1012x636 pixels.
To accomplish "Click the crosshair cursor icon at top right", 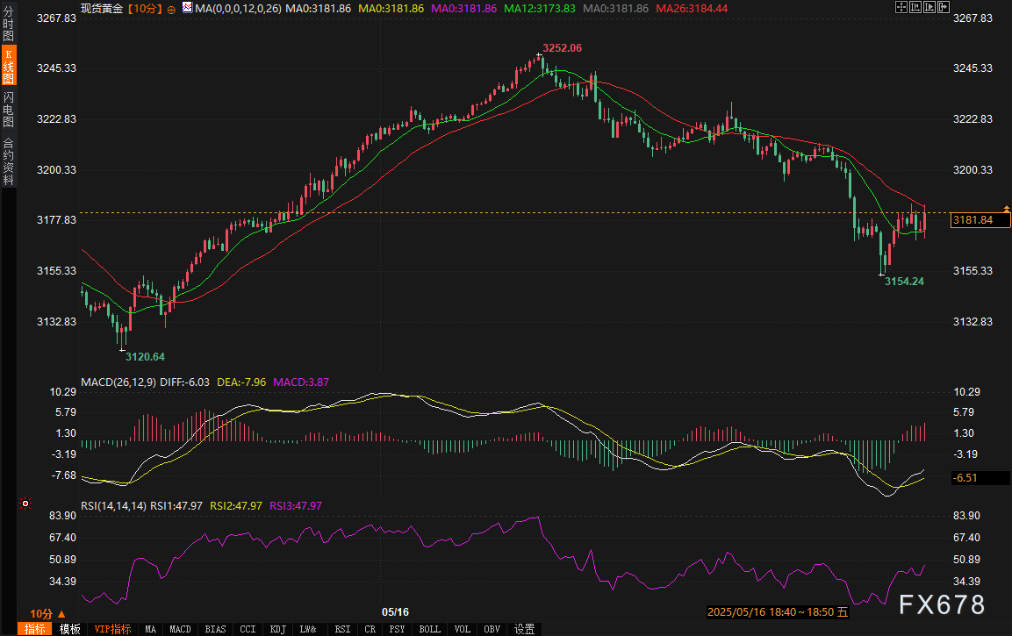I will [x=901, y=7].
